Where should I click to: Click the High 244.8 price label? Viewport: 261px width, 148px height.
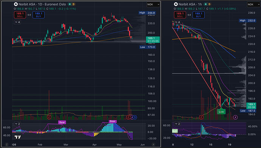pos(147,13)
